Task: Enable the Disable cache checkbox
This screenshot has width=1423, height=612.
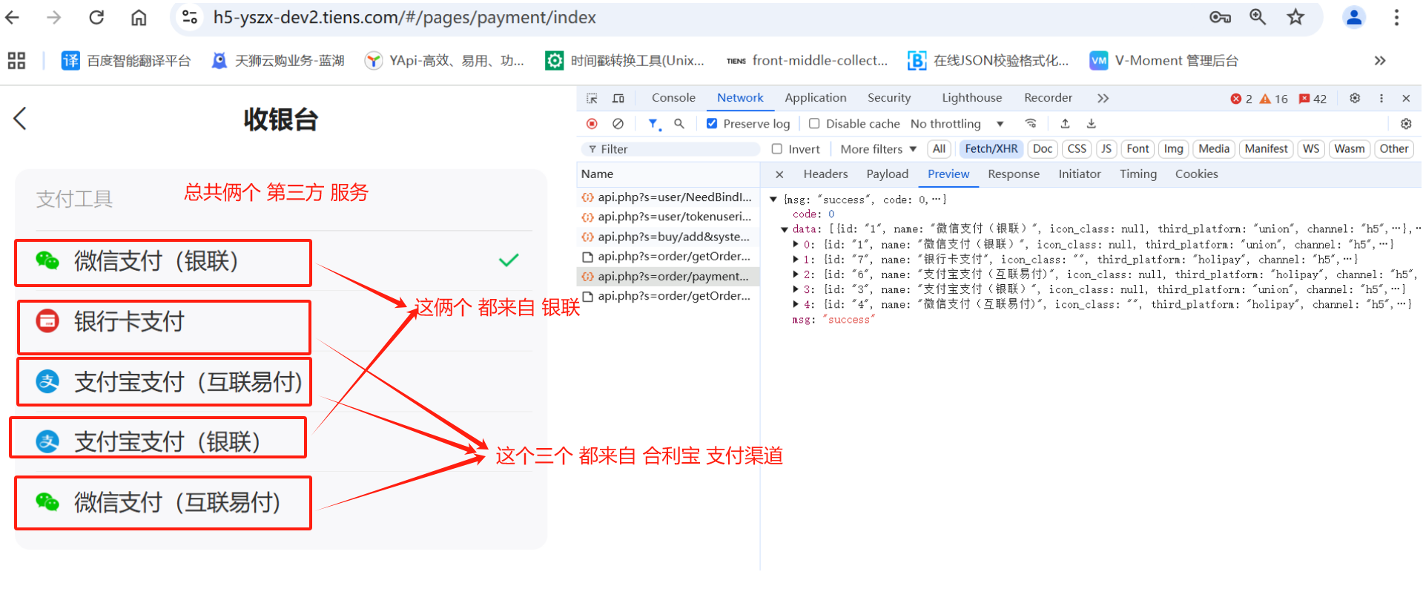Action: [x=814, y=124]
